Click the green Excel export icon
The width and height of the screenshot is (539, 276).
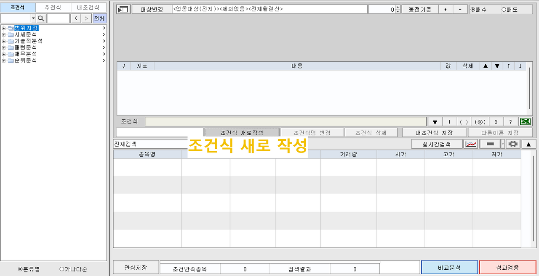(x=525, y=122)
